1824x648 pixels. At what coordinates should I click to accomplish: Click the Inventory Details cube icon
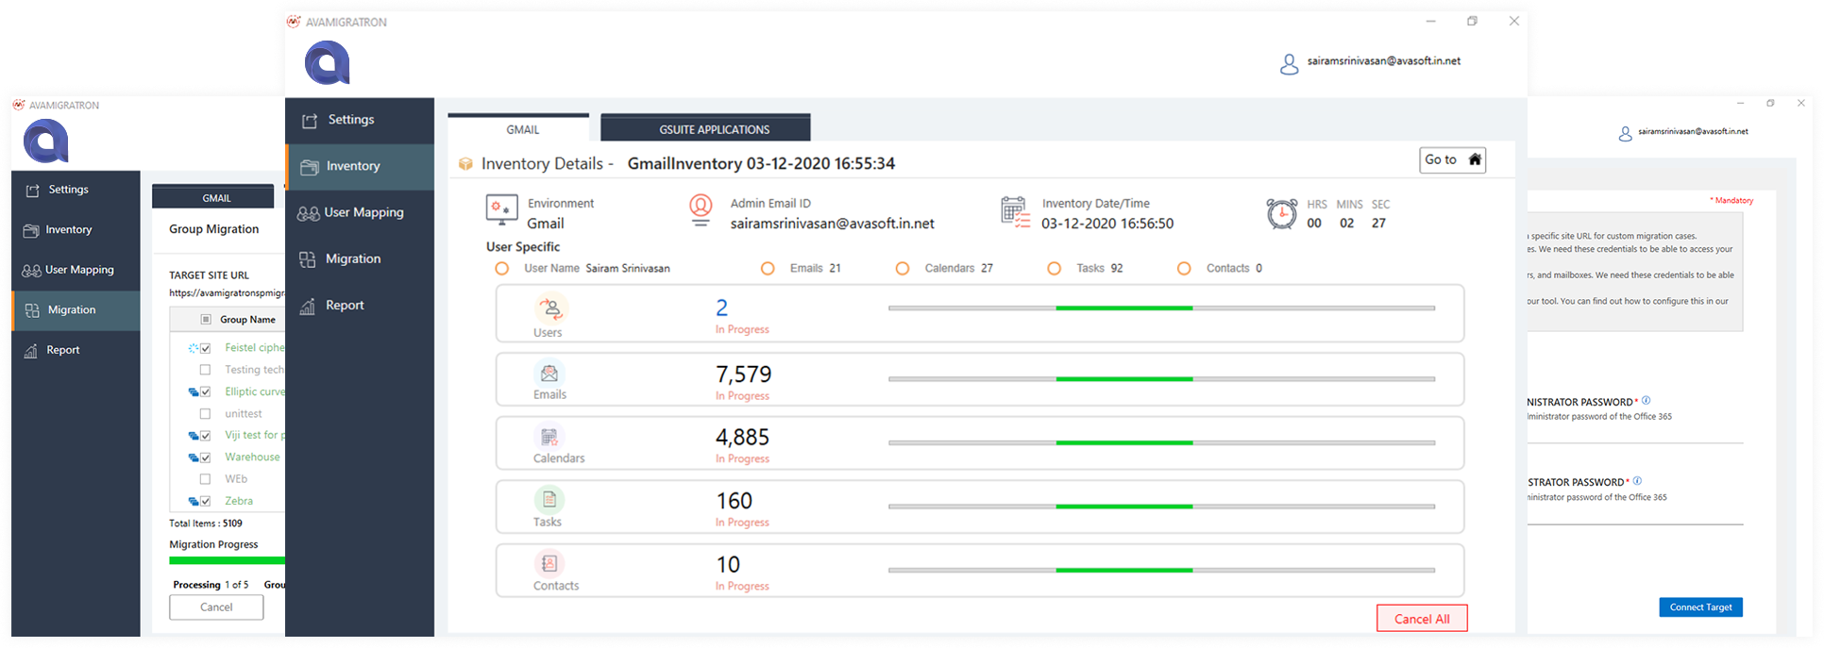click(x=465, y=164)
